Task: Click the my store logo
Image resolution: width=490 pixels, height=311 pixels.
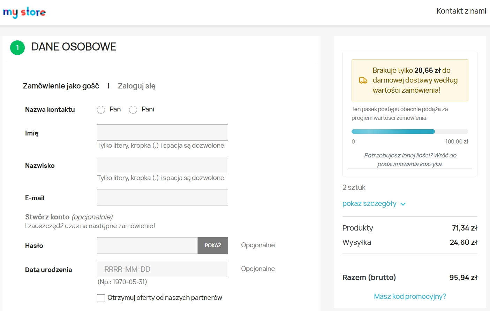Action: [24, 11]
